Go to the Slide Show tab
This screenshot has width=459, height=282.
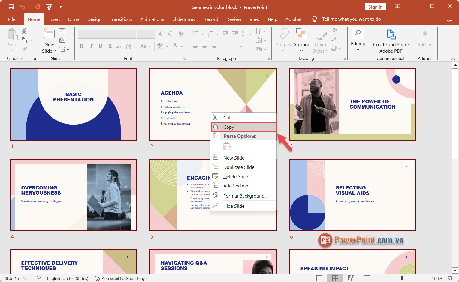point(184,19)
